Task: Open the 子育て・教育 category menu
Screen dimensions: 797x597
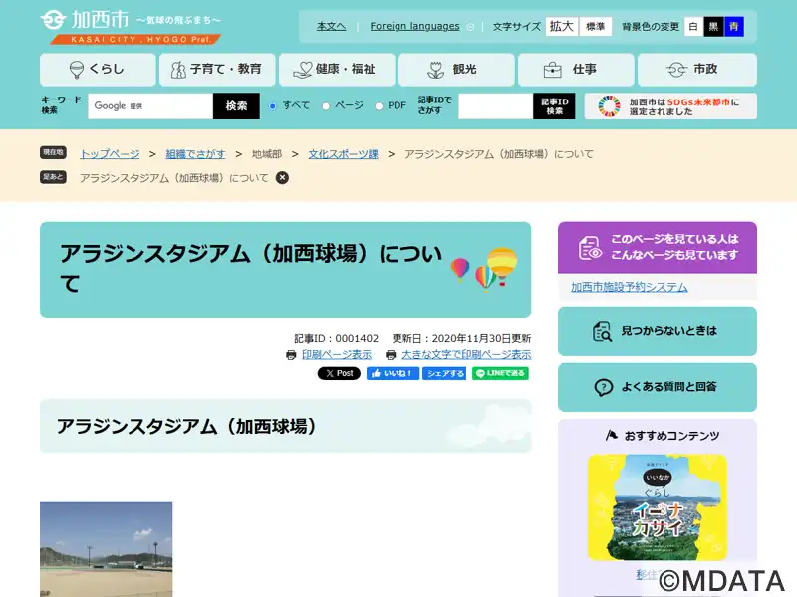Action: (217, 70)
